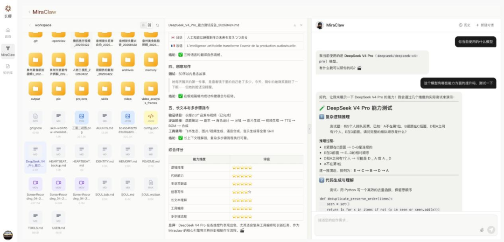Open the config.json file
The height and width of the screenshot is (242, 504).
[150, 120]
